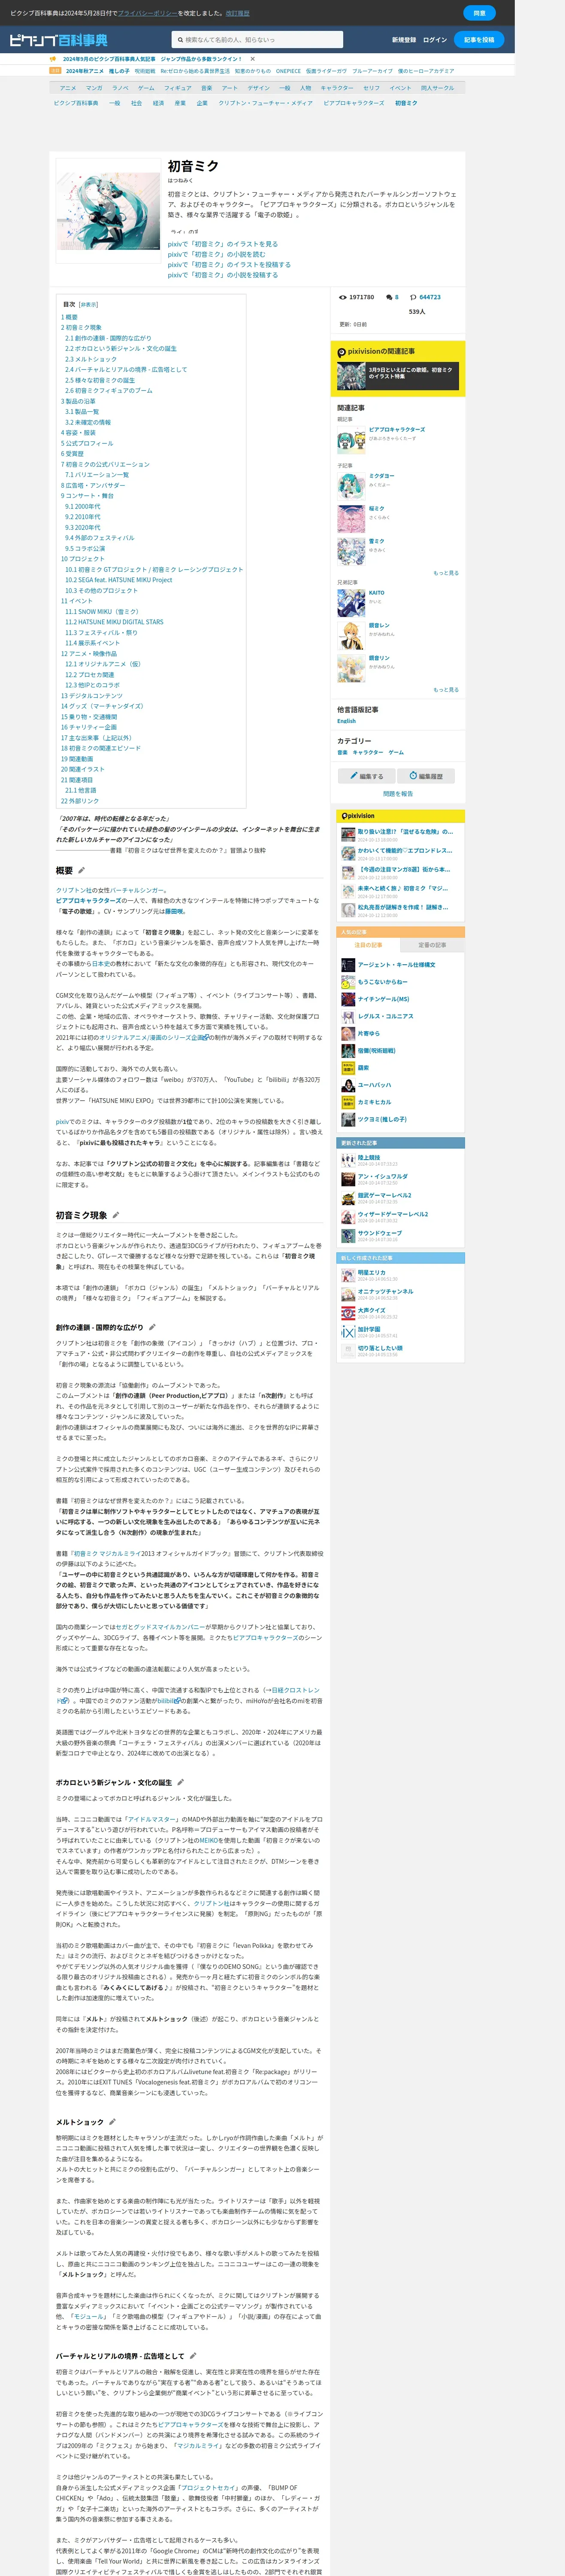Click the ログイン link in header
Viewport: 565px width, 2576px height.
click(x=435, y=40)
